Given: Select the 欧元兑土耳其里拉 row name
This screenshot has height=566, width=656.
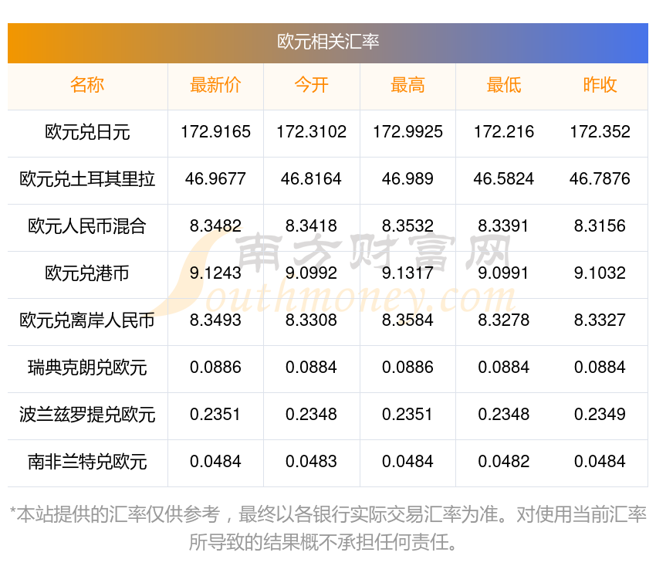Looking at the screenshot, I should (87, 179).
